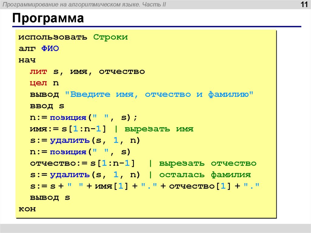The width and height of the screenshot is (311, 233).
Task: Click the red keyword цел
Action: 39,83
